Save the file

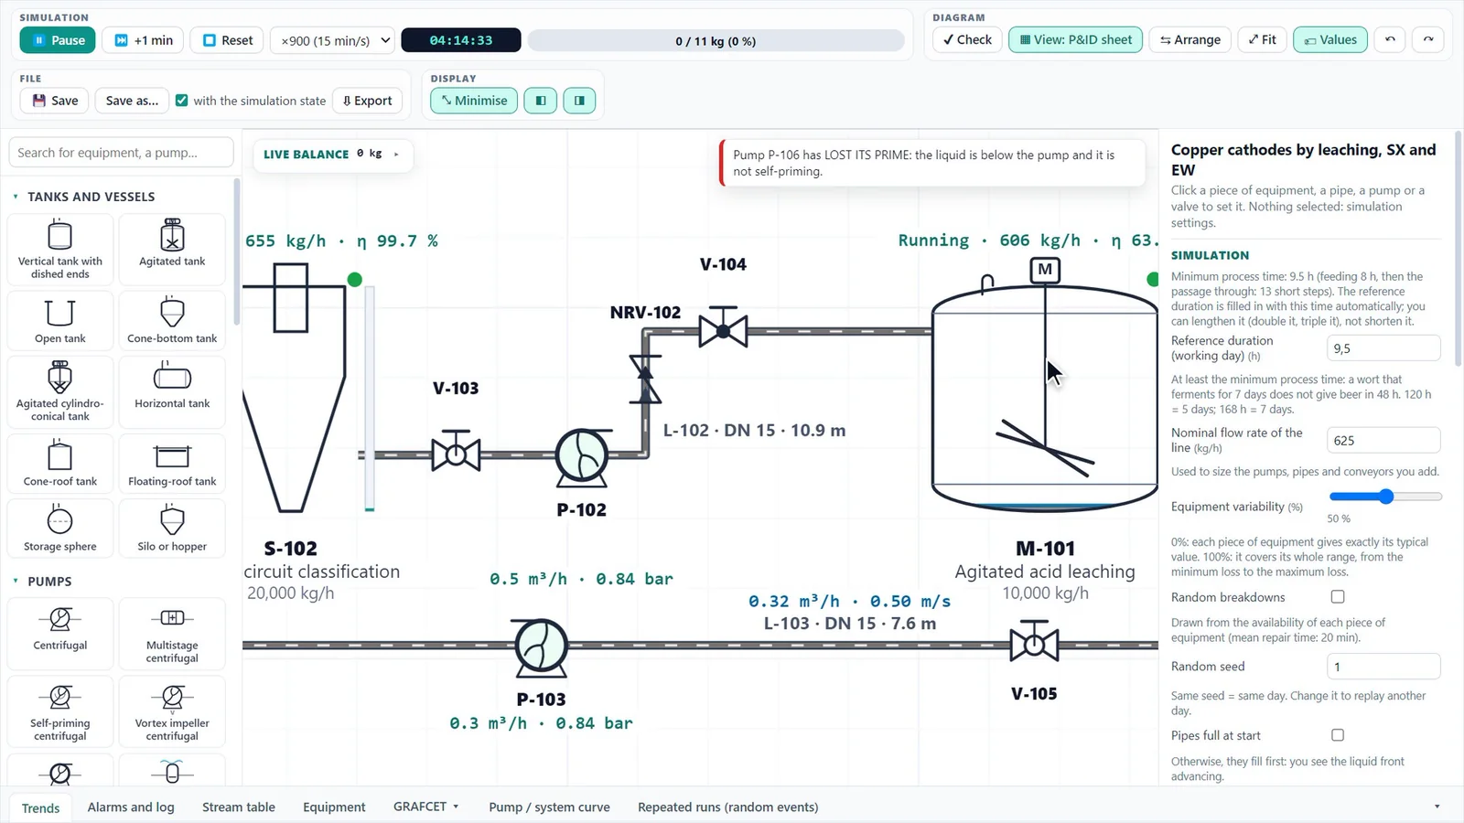click(54, 101)
